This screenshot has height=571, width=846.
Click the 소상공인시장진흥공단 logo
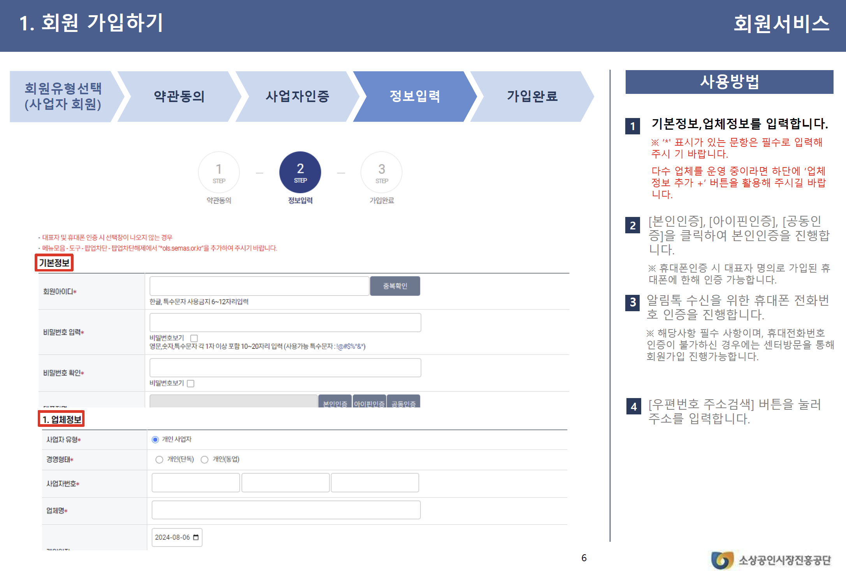click(770, 560)
